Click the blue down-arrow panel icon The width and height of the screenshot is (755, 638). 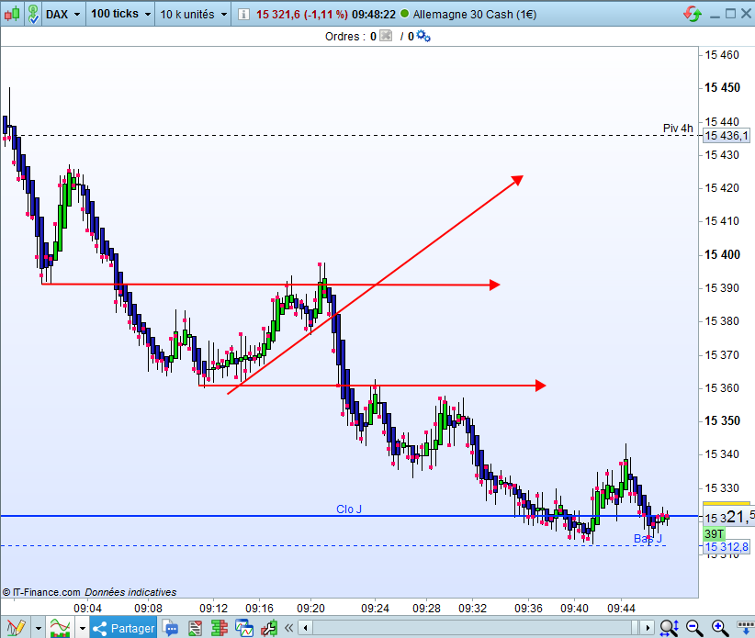746,628
